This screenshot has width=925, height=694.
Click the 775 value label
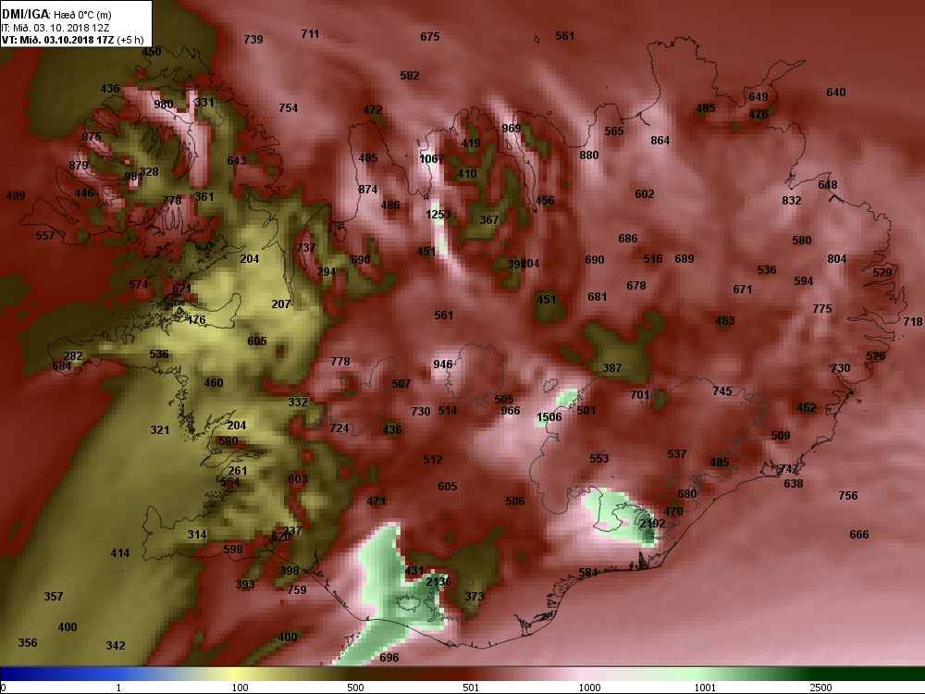(821, 309)
